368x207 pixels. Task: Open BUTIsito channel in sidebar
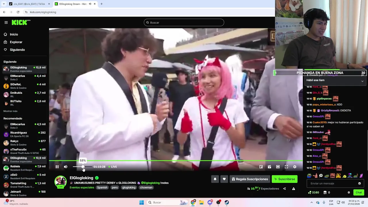24,103
